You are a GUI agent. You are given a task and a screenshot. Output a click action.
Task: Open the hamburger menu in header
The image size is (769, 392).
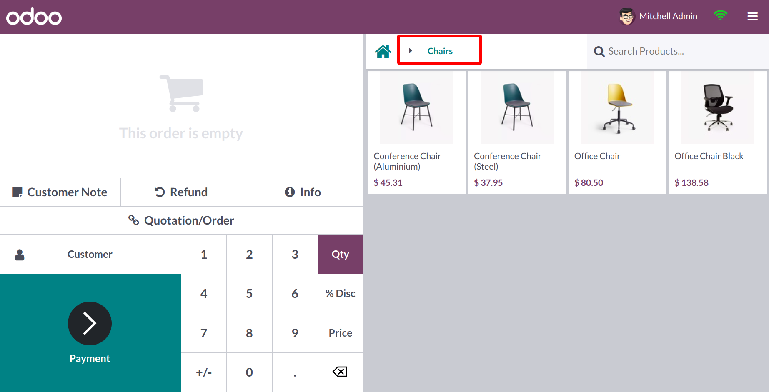pyautogui.click(x=752, y=16)
